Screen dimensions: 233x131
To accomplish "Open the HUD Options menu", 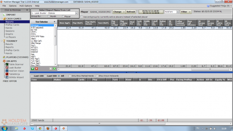I will (26, 6).
